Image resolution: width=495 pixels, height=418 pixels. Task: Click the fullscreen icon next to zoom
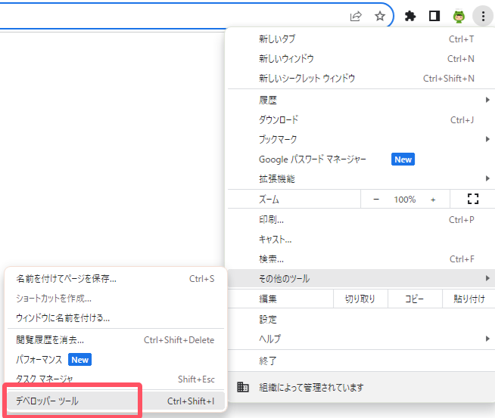click(472, 199)
